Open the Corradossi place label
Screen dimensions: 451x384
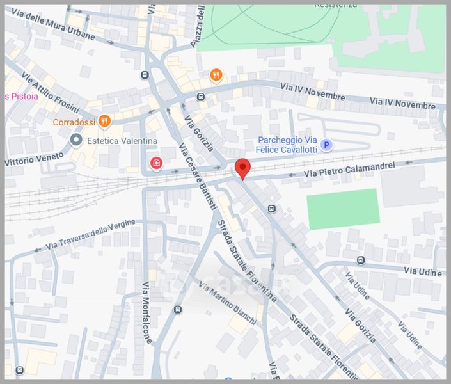74,122
